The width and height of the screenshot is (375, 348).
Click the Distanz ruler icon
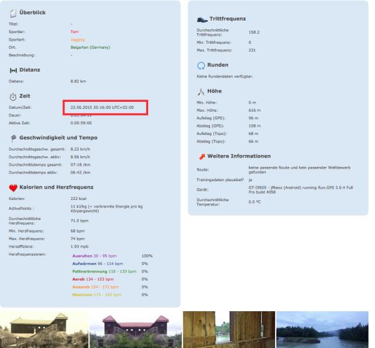13,69
